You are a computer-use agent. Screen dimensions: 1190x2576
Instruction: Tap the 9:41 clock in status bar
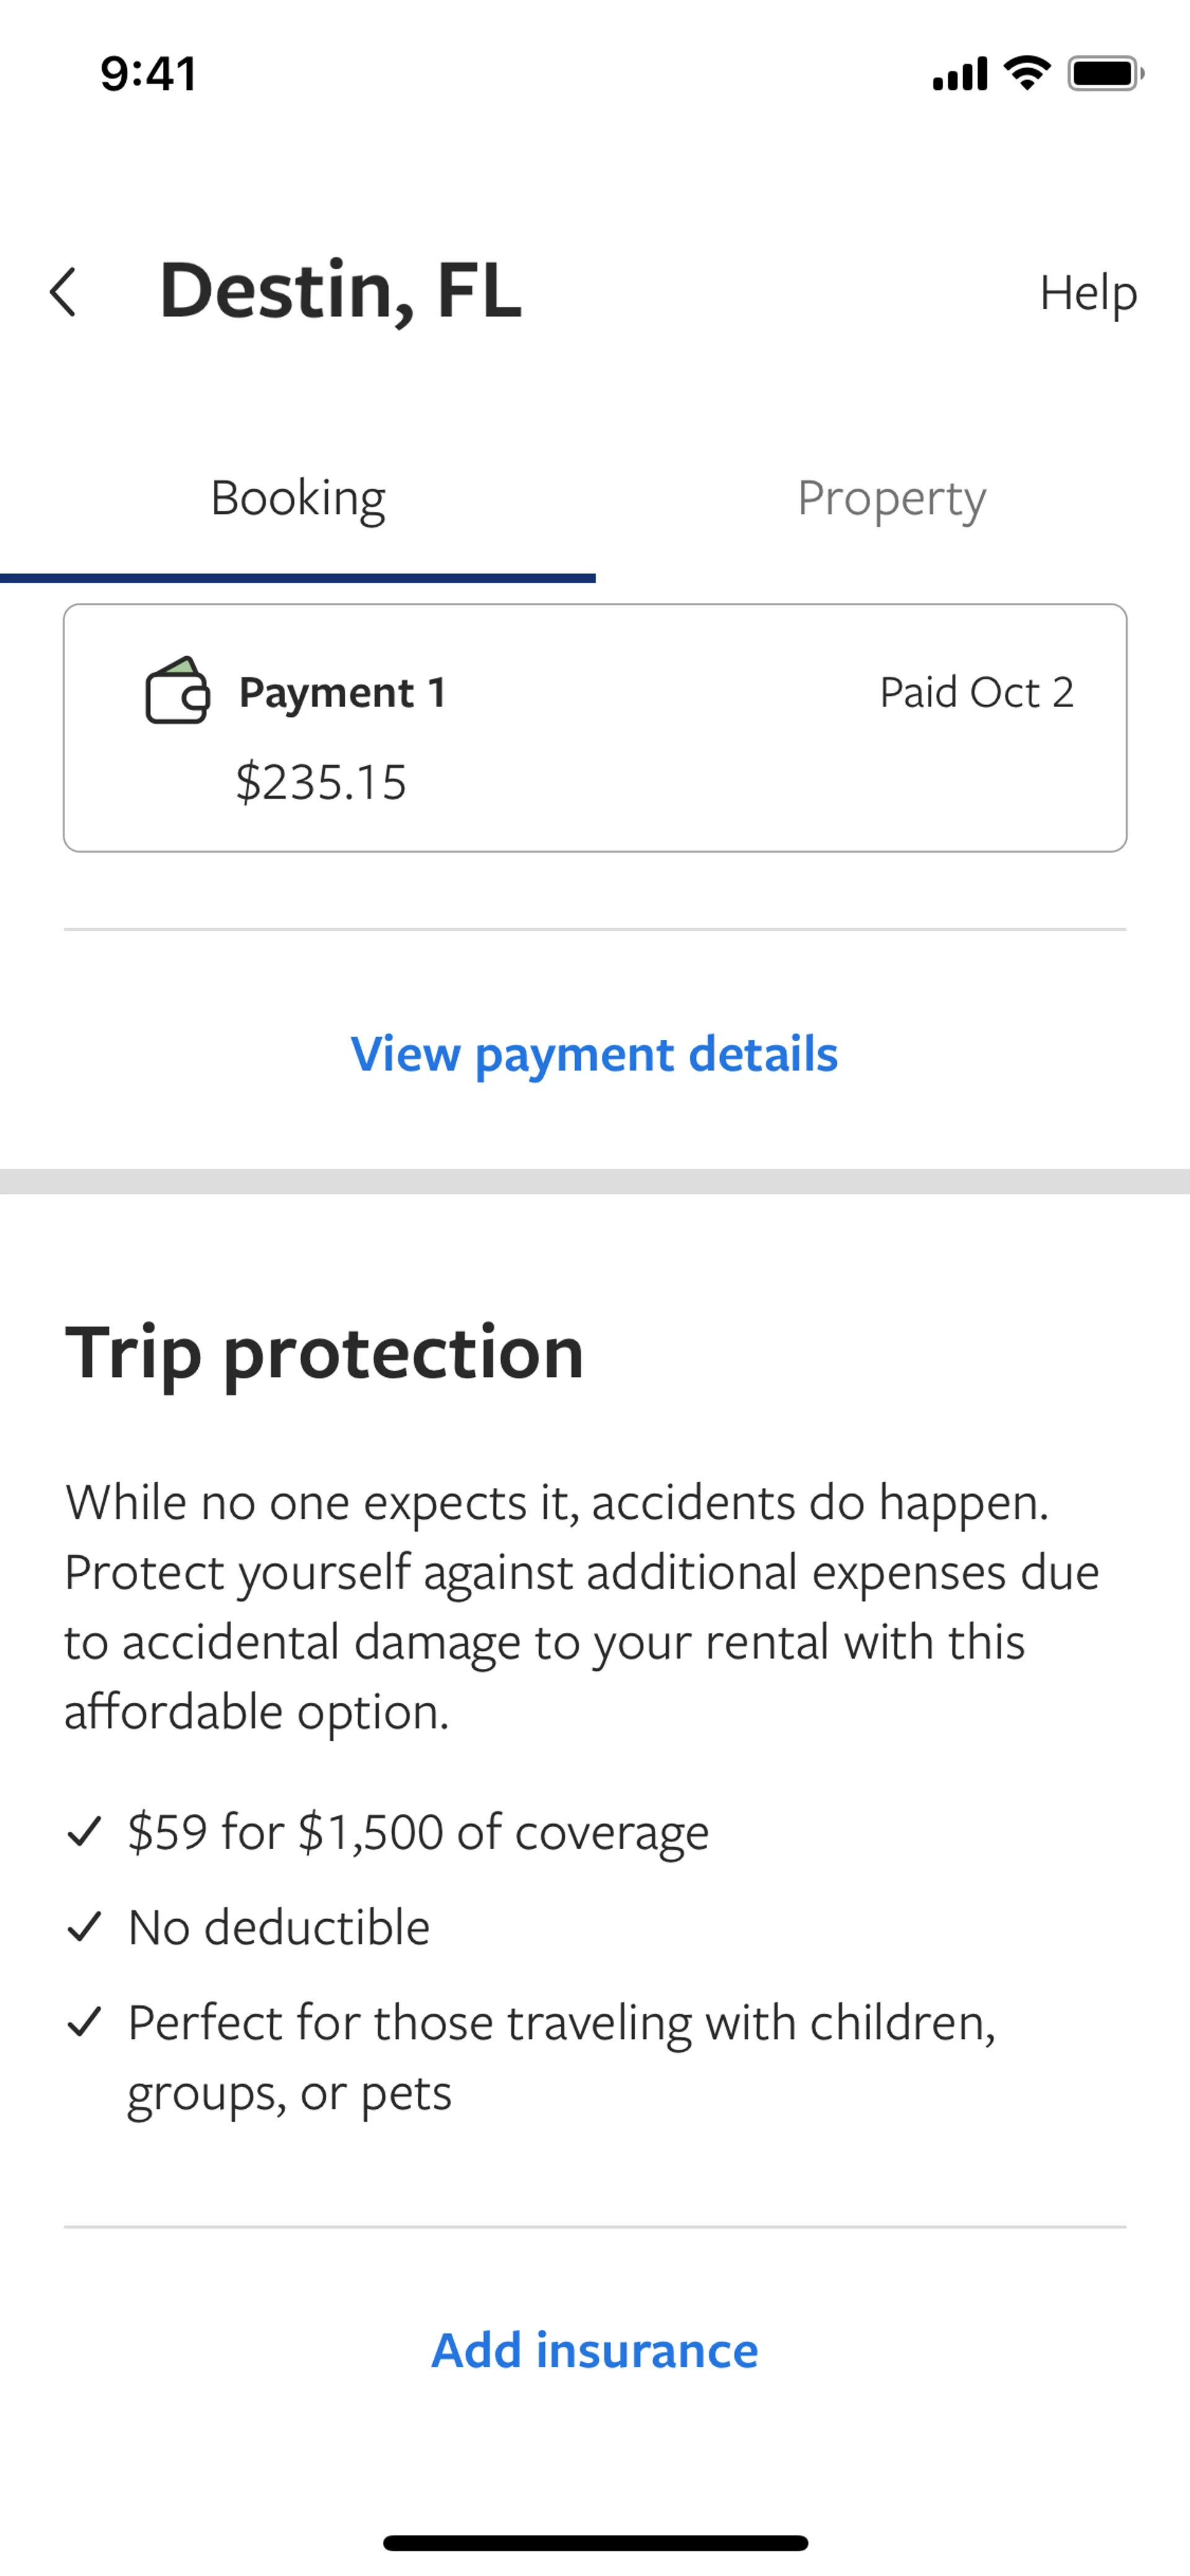click(148, 74)
